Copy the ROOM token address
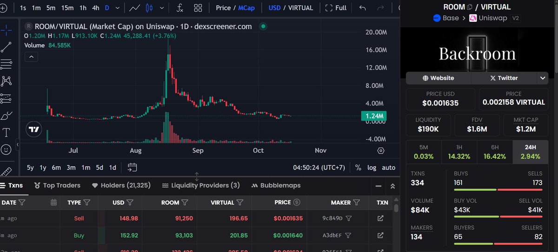558x252 pixels. tap(470, 7)
